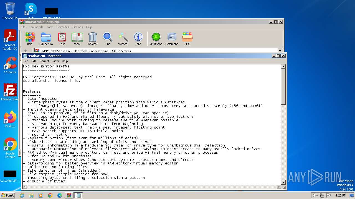The image size is (355, 199).
Task: Click 'HxD Hex Editor README' heading text
Action: coord(46,66)
